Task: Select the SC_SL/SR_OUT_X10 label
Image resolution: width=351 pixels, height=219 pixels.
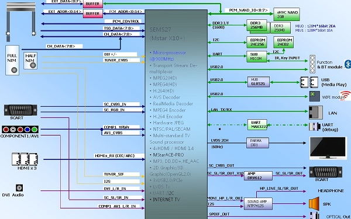Action: [225, 173]
